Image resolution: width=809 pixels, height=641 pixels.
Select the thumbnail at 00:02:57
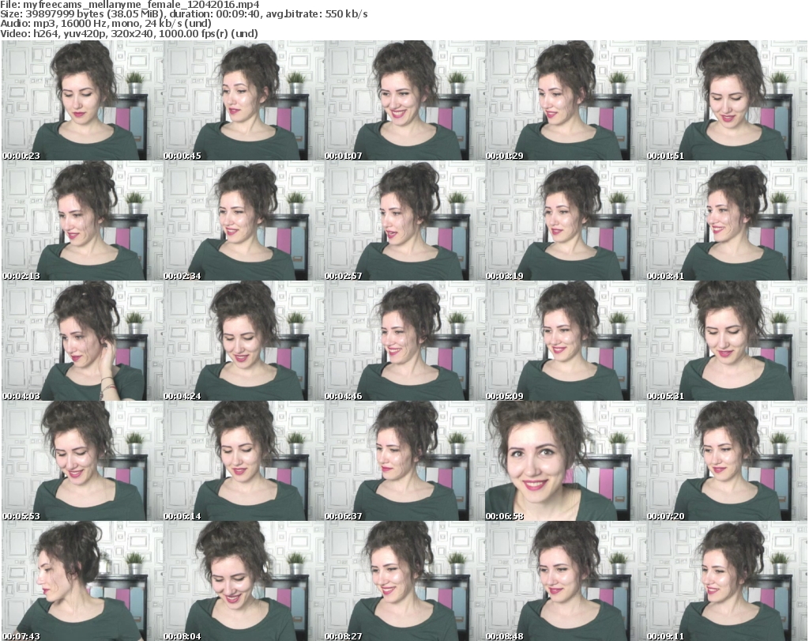pos(404,221)
